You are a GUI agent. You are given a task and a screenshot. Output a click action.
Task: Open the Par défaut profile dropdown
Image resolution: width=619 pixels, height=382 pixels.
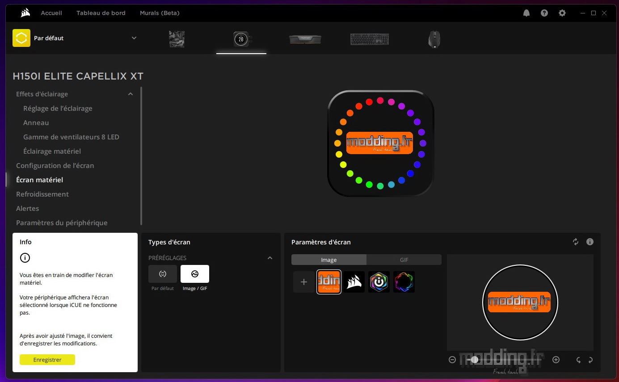[134, 38]
